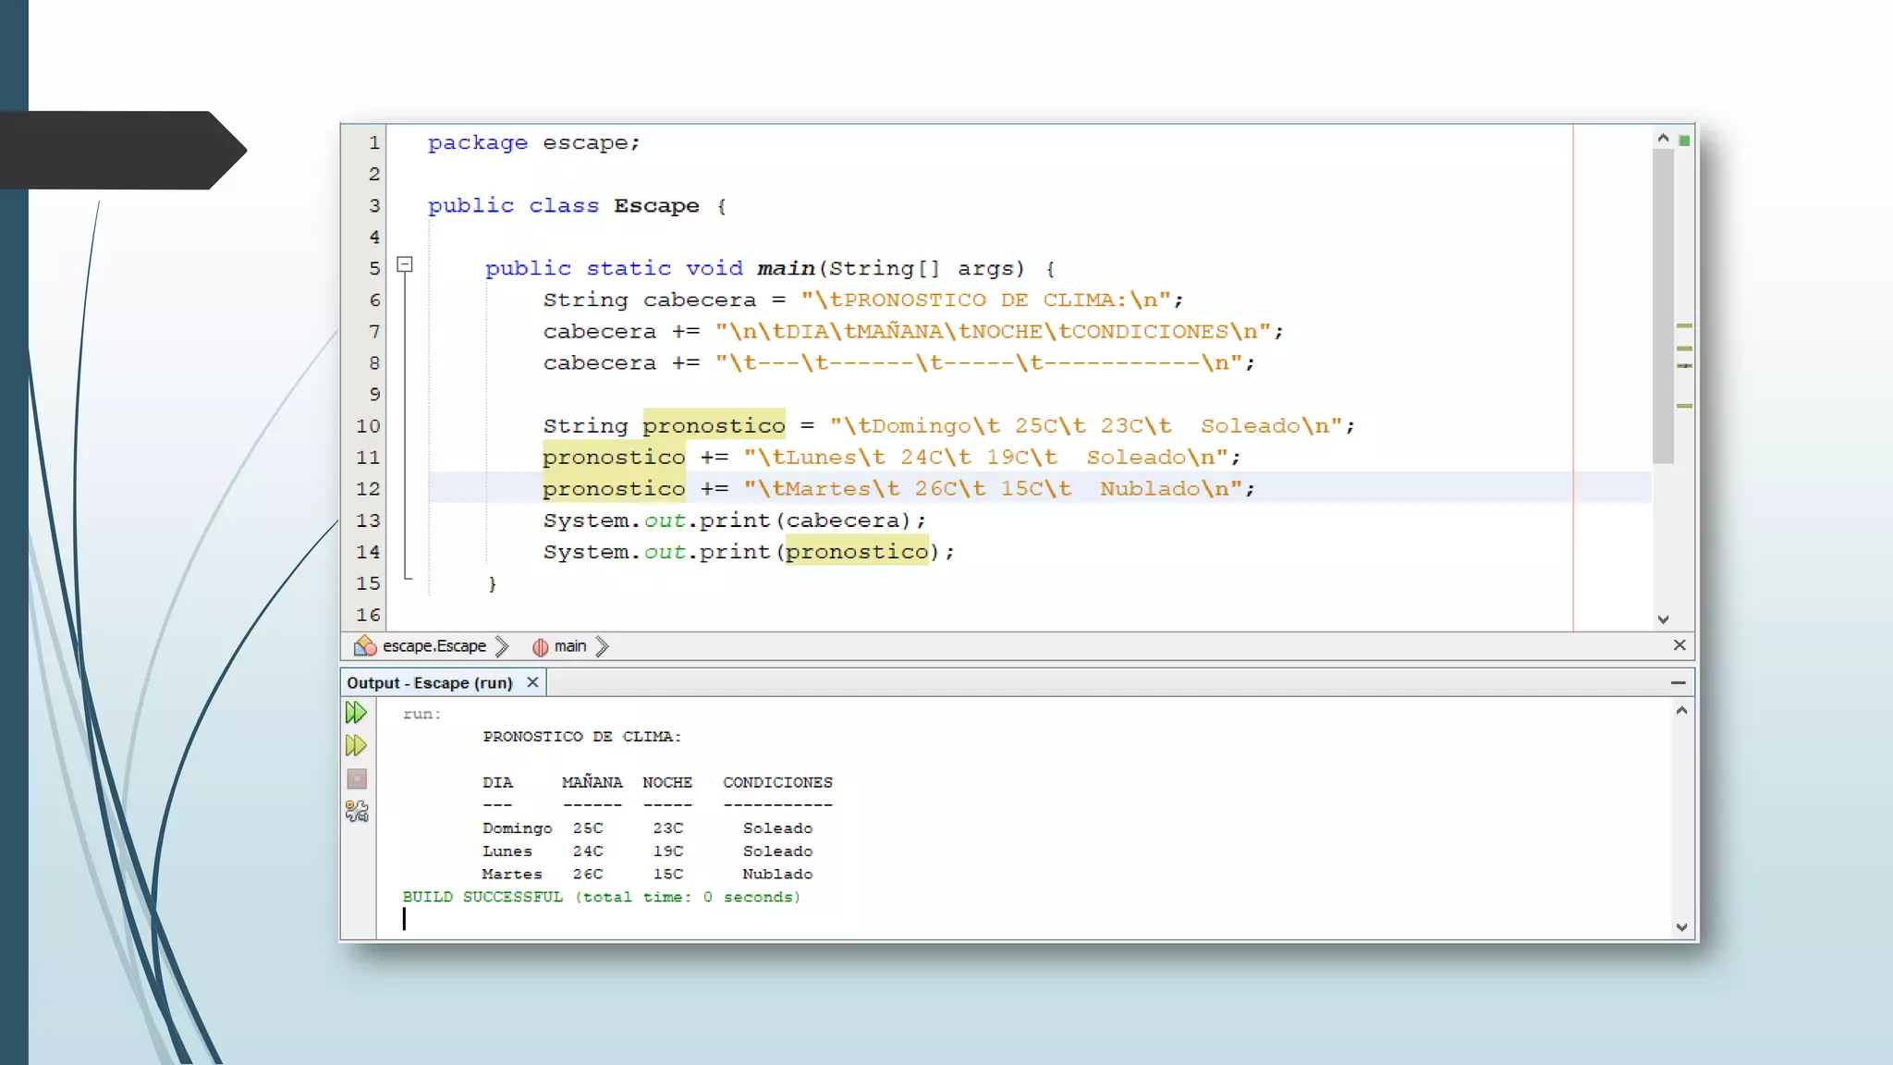Click the main breadcrumb label
The image size is (1893, 1065).
point(569,646)
